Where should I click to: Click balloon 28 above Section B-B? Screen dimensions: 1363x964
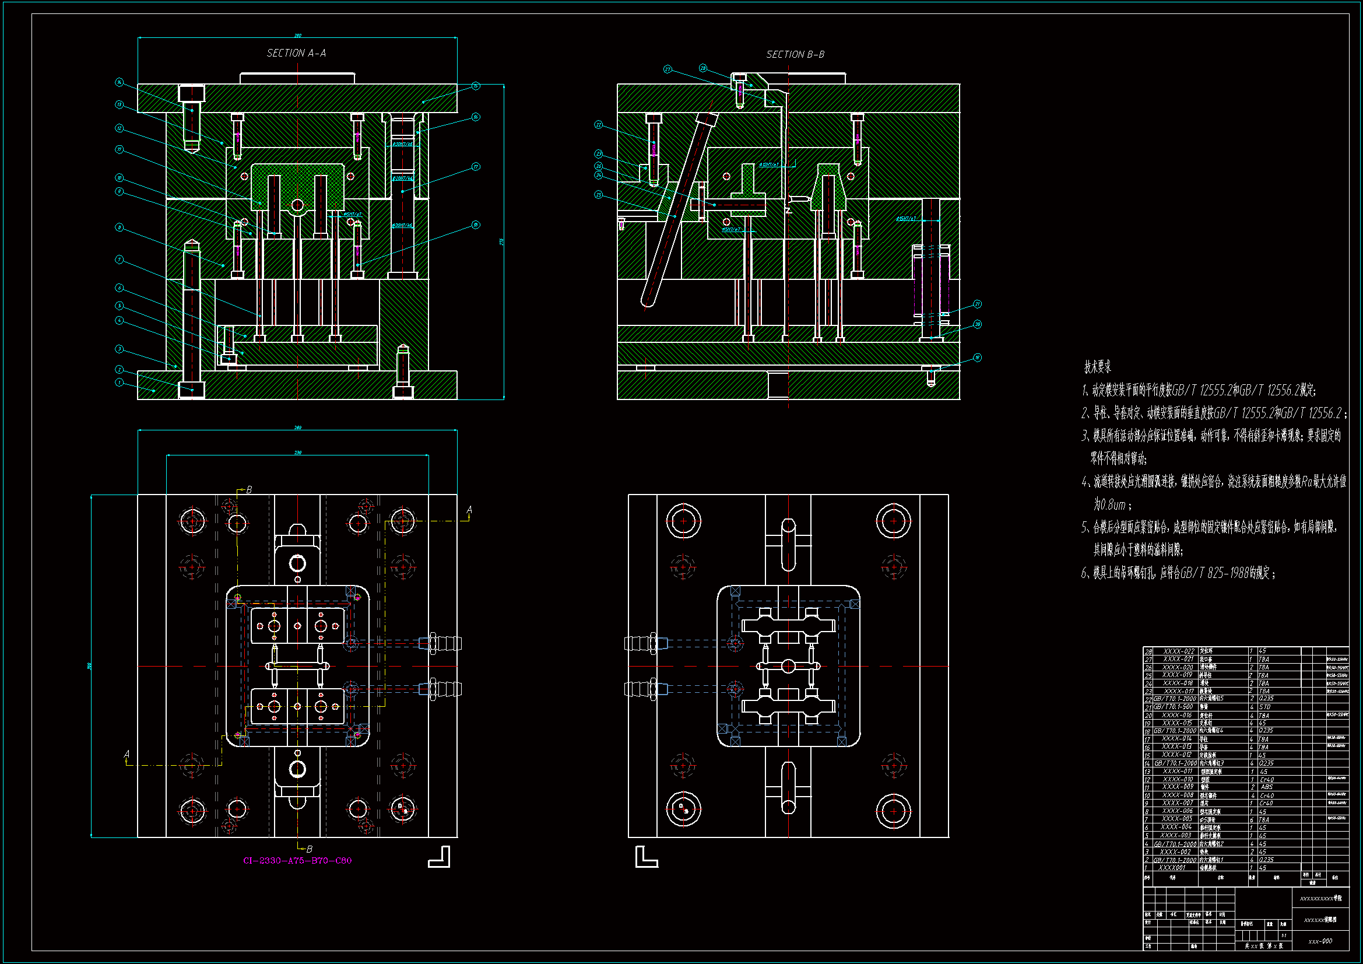(x=703, y=68)
